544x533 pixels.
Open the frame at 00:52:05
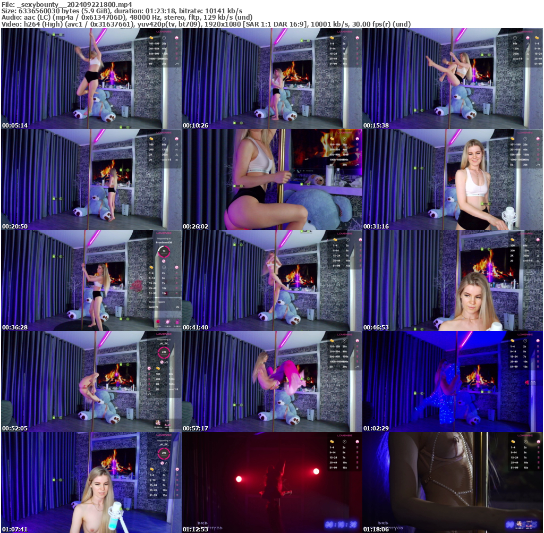[91, 382]
